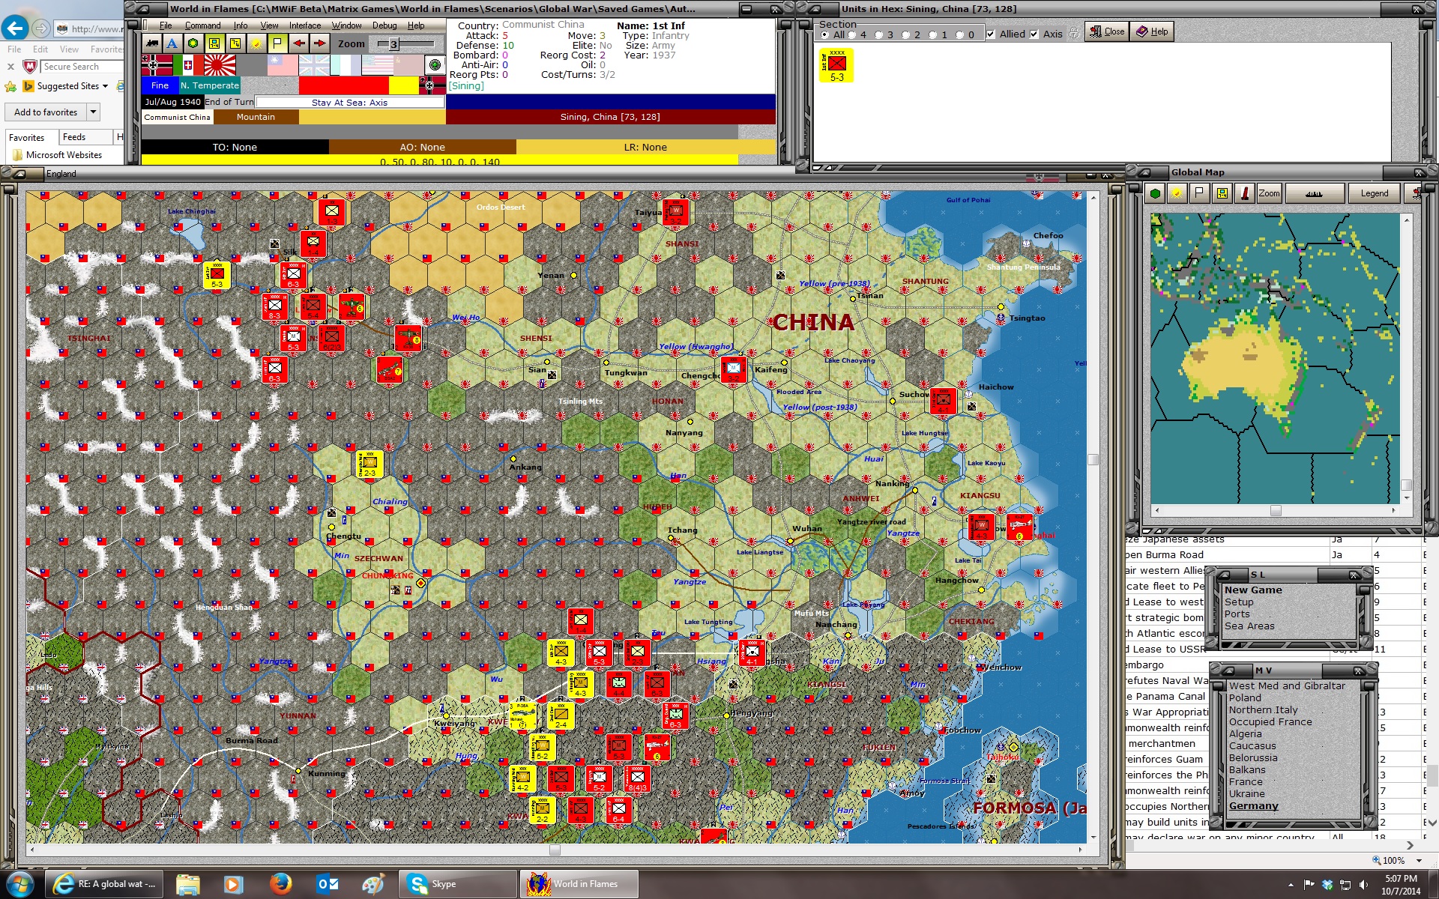The image size is (1439, 899).
Task: Uncheck the Axis checkbox
Action: pyautogui.click(x=1034, y=34)
